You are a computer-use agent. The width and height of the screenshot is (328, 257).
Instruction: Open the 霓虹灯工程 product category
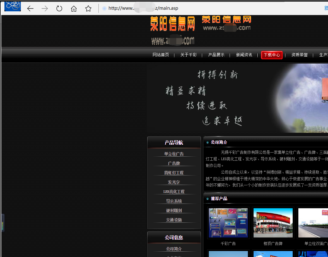tap(174, 173)
